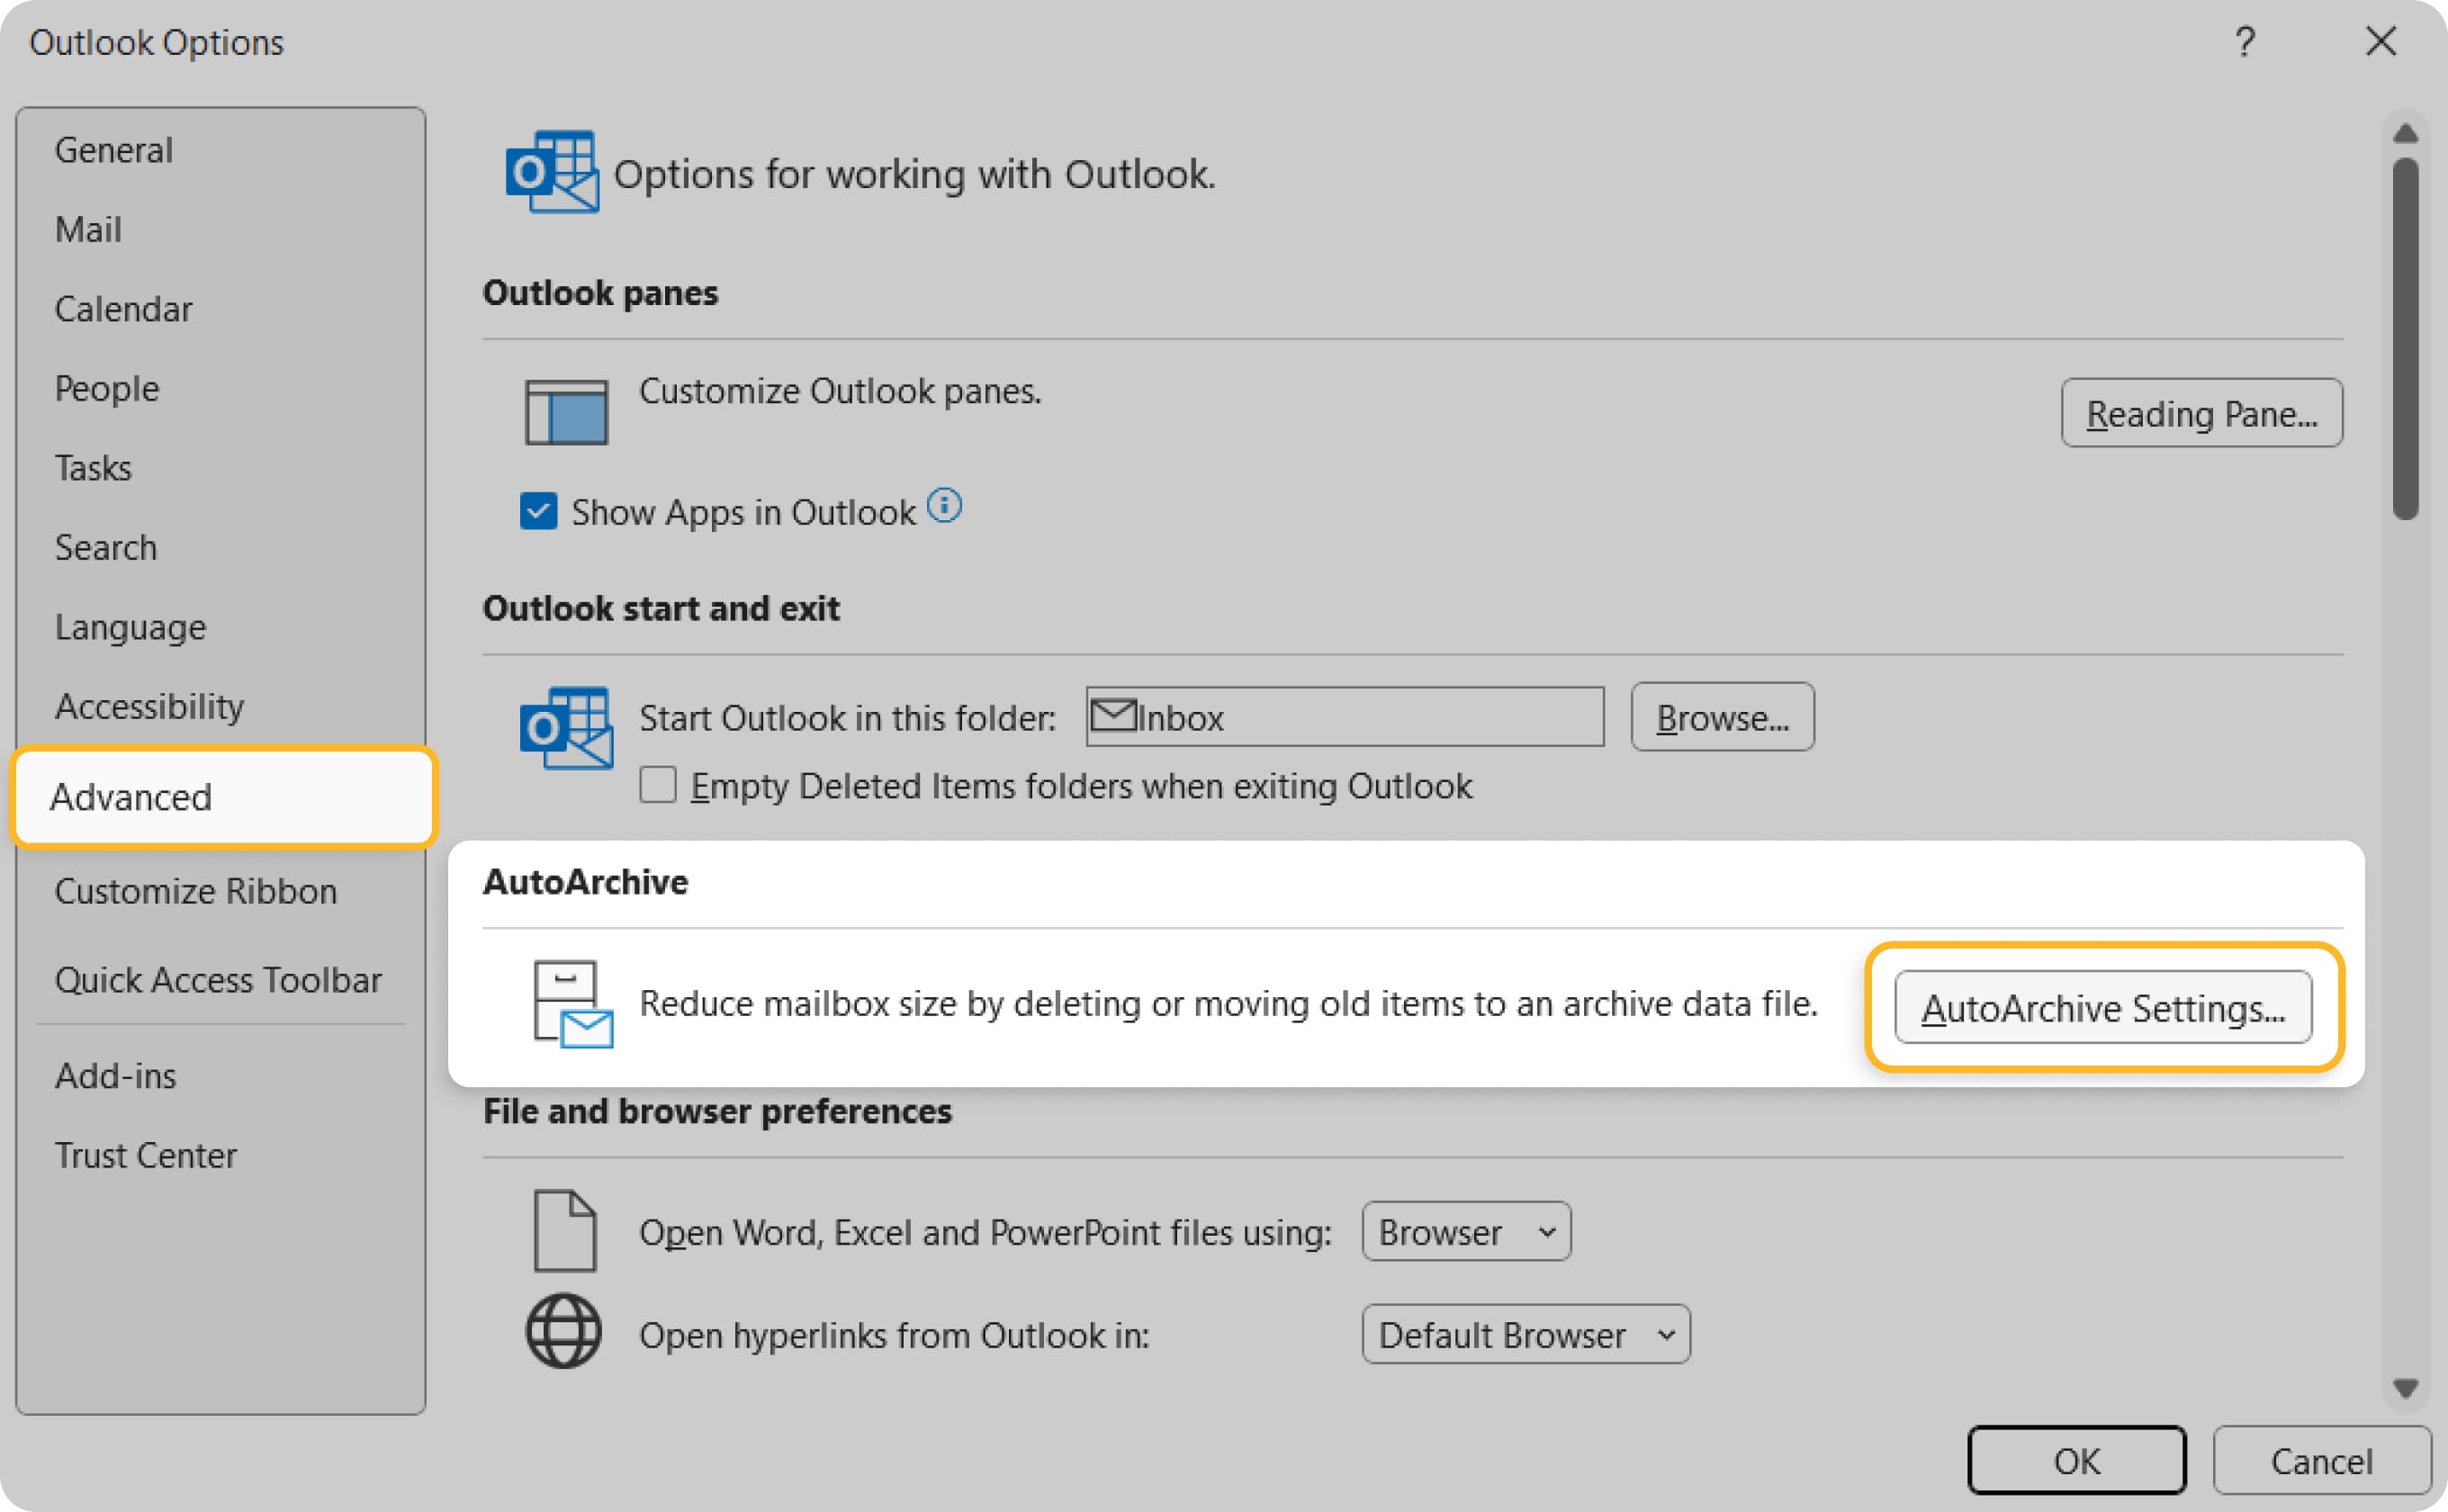Click the Outlook panes customize icon
The image size is (2448, 1512).
pos(566,412)
